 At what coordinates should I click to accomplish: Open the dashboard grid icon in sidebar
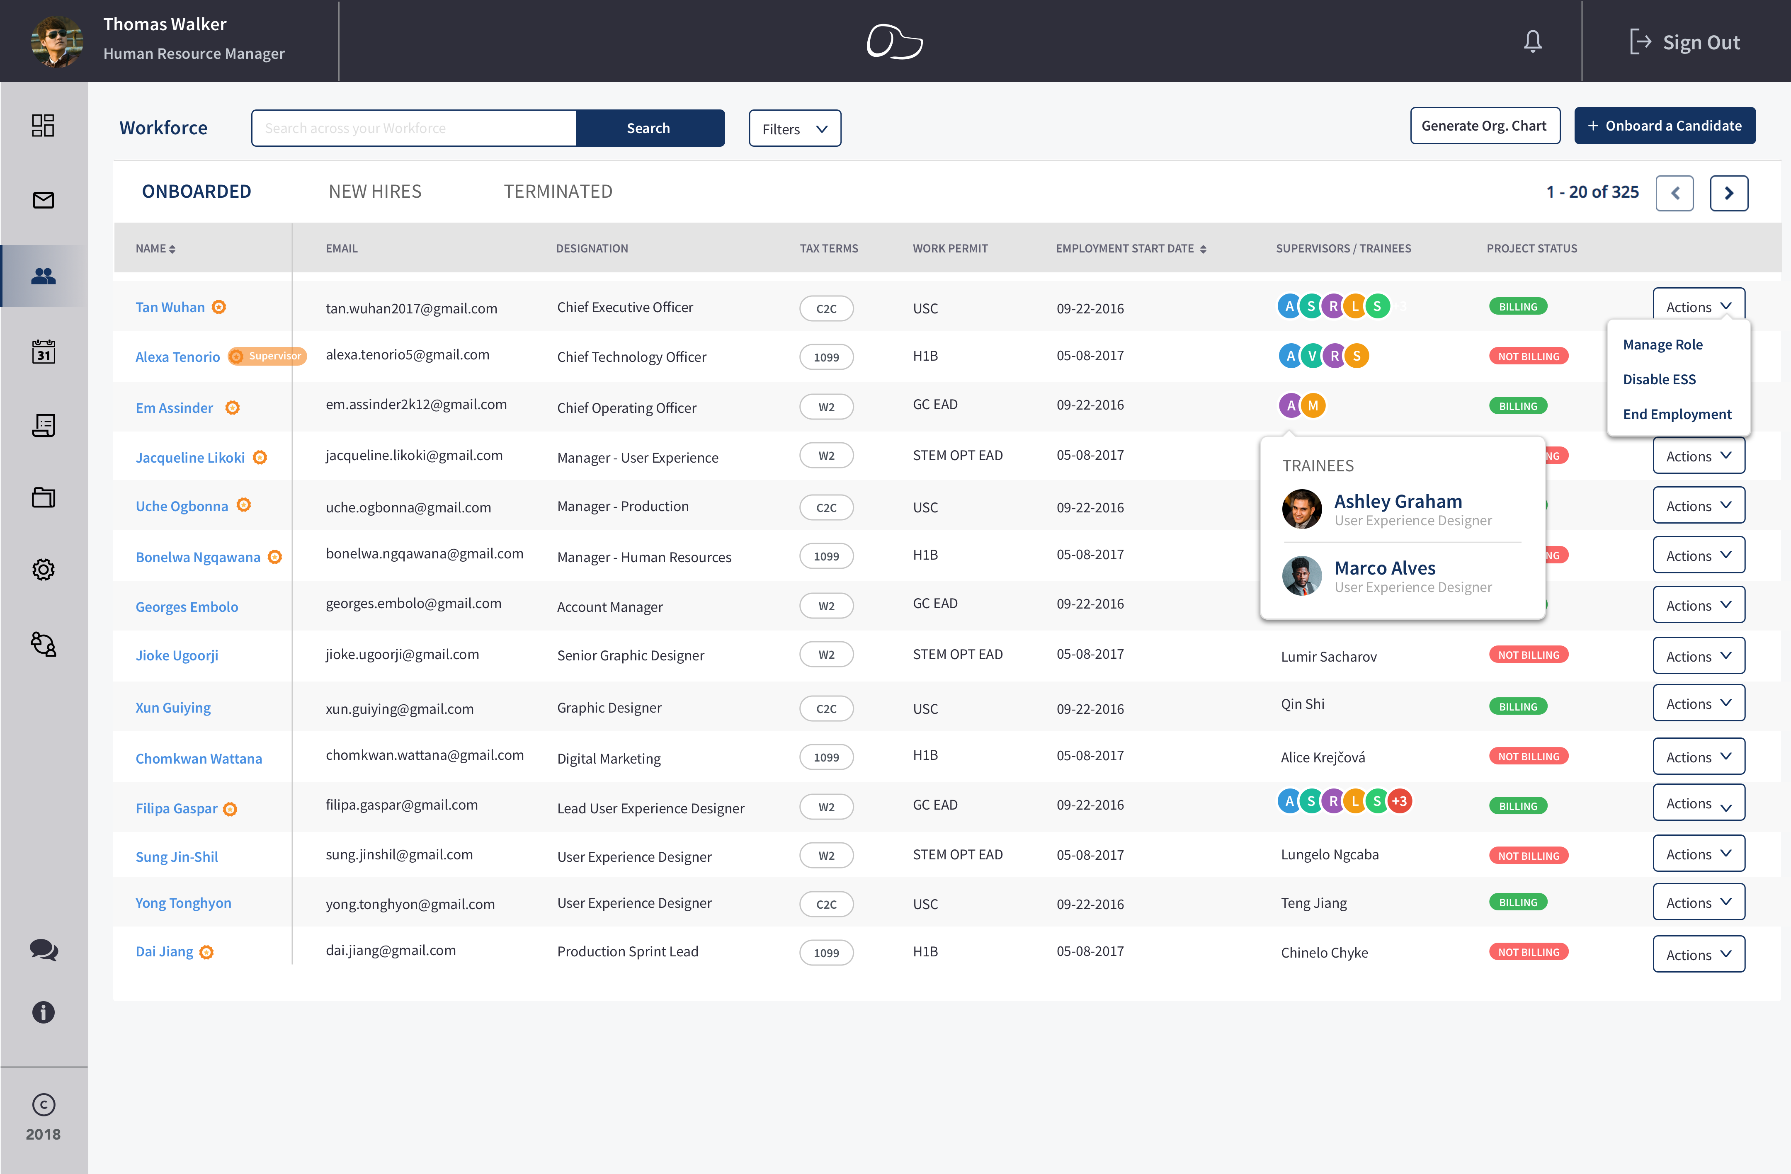pos(43,125)
